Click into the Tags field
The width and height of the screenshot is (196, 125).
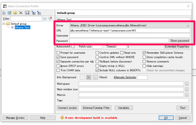tap(134, 100)
